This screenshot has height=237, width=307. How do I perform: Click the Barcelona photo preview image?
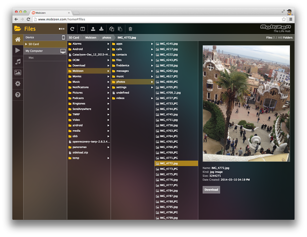pyautogui.click(x=246, y=103)
